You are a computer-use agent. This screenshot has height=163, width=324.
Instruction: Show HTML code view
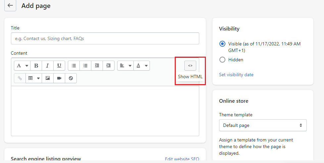point(190,66)
